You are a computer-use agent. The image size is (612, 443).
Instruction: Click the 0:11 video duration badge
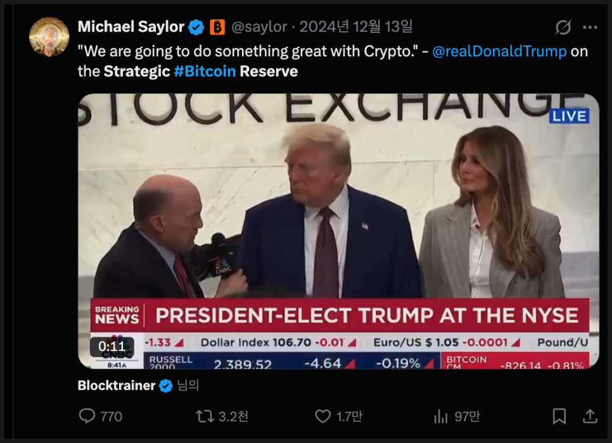(112, 346)
